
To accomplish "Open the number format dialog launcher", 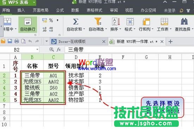I will click(x=60, y=35).
